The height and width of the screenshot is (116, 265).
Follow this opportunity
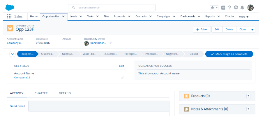[202, 29]
